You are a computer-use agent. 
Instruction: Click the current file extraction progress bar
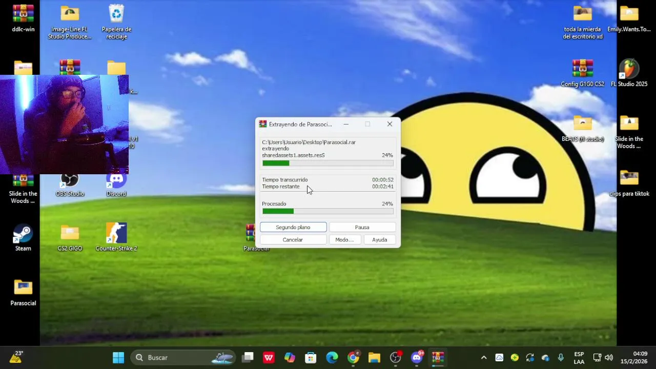click(x=328, y=163)
